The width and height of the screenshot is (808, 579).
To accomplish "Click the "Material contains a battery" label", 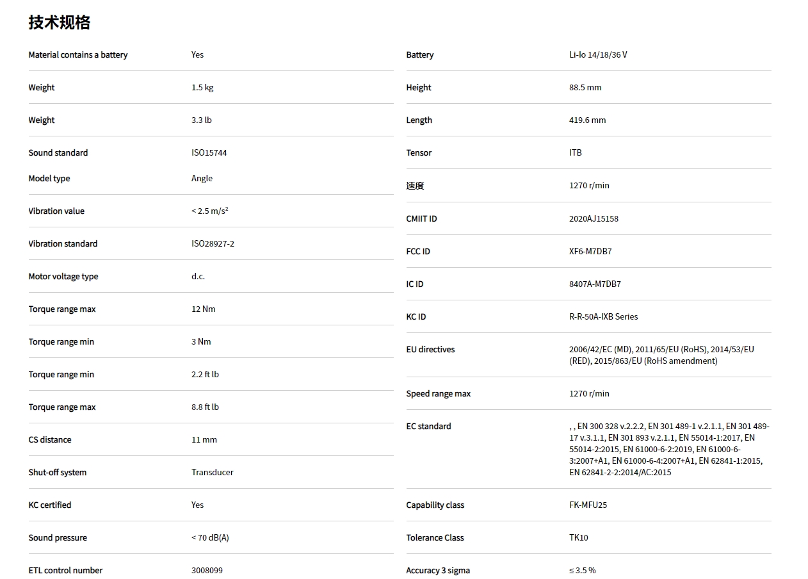I will pyautogui.click(x=78, y=55).
